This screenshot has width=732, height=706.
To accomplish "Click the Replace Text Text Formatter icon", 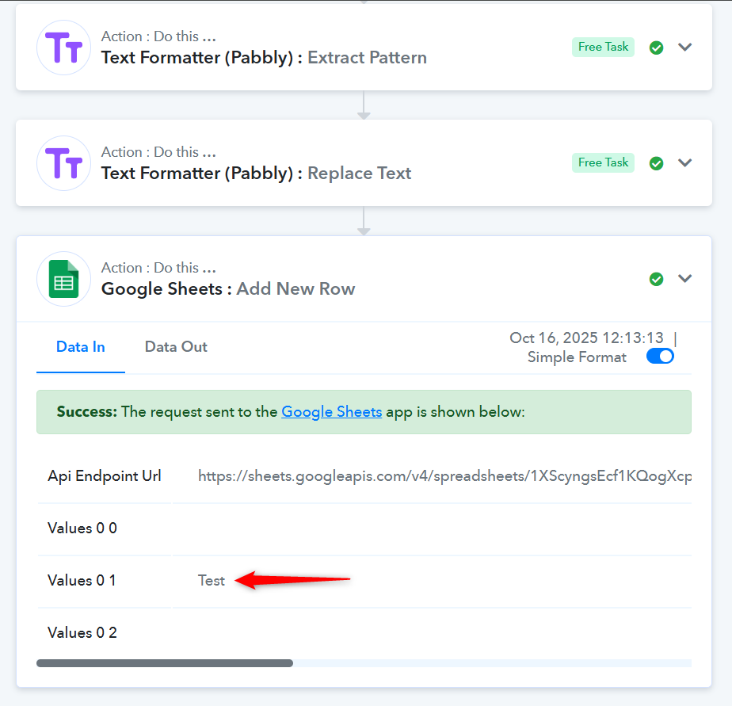I will [63, 163].
